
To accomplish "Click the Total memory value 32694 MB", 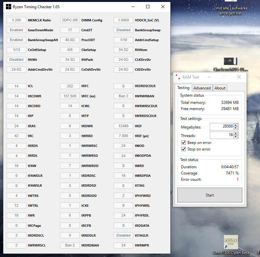I will (x=230, y=103).
